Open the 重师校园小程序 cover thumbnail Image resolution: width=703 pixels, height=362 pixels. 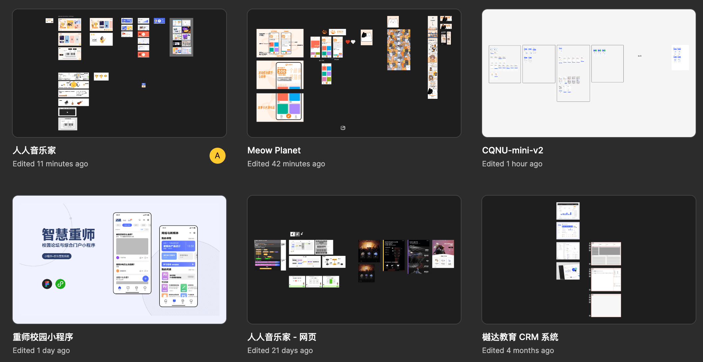click(x=119, y=260)
